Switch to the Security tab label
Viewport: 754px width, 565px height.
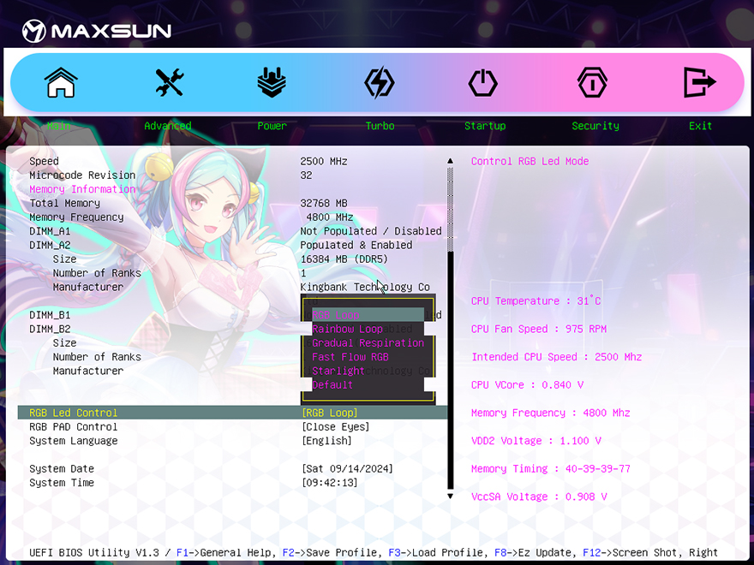[595, 126]
